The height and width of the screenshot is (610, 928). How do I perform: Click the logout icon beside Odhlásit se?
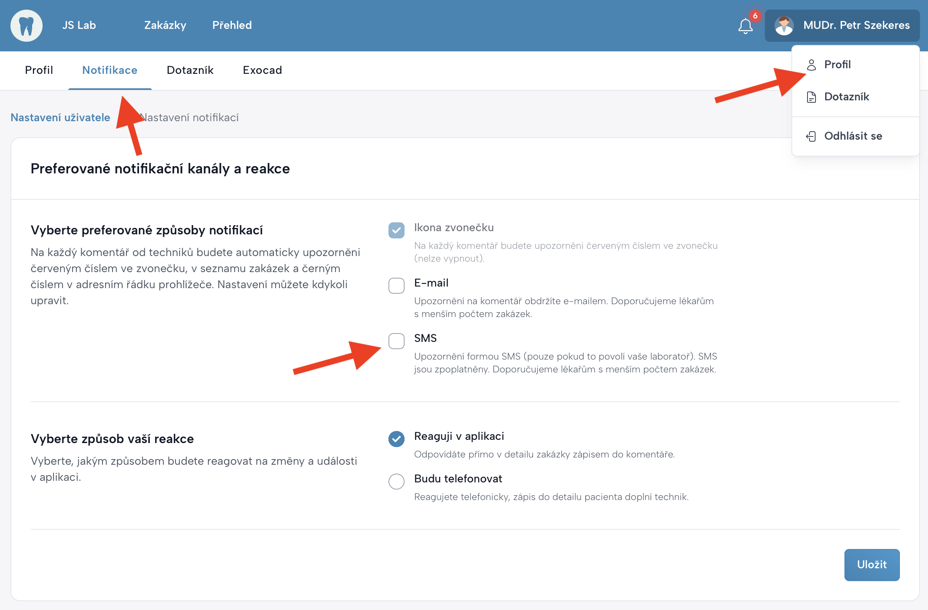(811, 136)
